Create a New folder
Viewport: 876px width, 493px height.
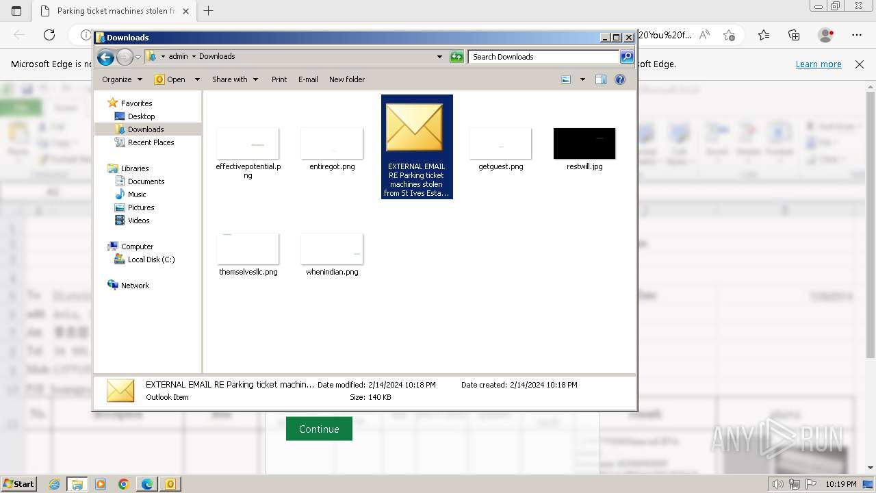(347, 79)
